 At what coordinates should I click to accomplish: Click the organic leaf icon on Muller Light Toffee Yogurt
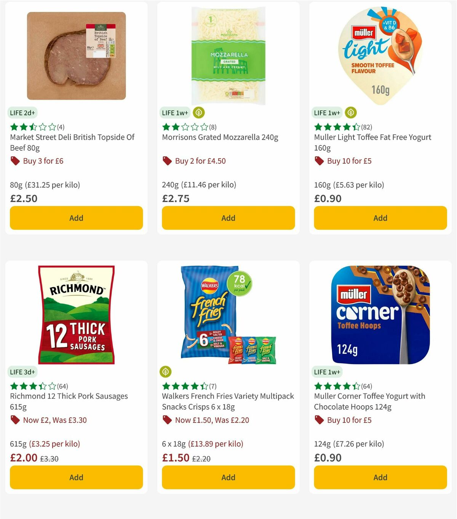(x=350, y=113)
